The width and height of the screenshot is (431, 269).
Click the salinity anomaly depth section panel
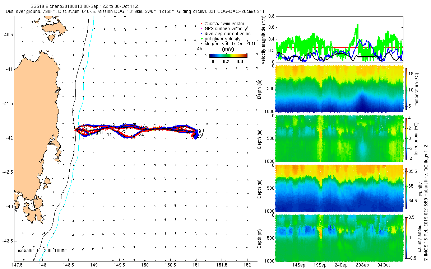[x=339, y=237]
